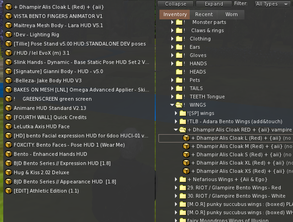
Task: Click the FOXCITY Bento Faces Pose HUD icon
Action: 8,145
